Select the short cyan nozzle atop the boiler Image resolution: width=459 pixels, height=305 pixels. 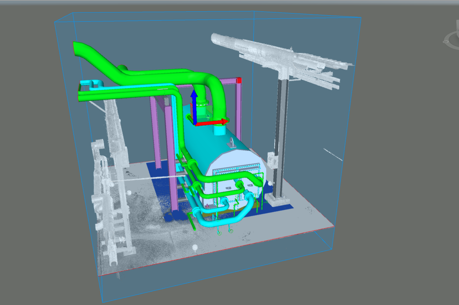218,130
